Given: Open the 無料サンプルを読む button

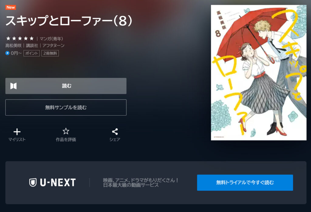Looking at the screenshot, I should point(66,107).
